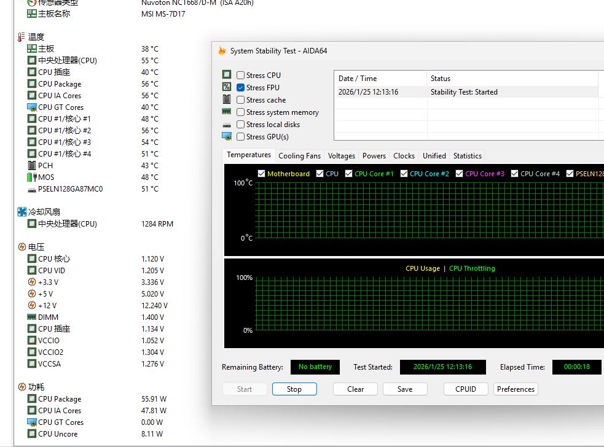The height and width of the screenshot is (447, 604).
Task: Open the Statistics tab
Action: tap(467, 156)
